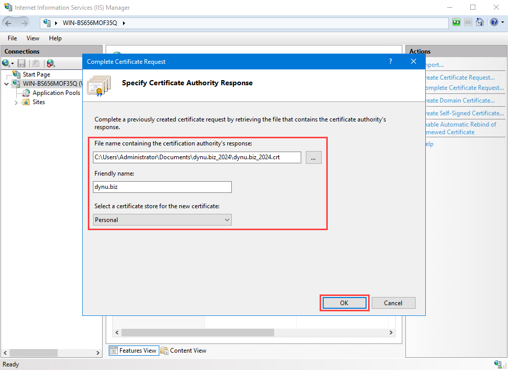508x370 pixels.
Task: Click Create Domain Certificate action link
Action: point(459,101)
